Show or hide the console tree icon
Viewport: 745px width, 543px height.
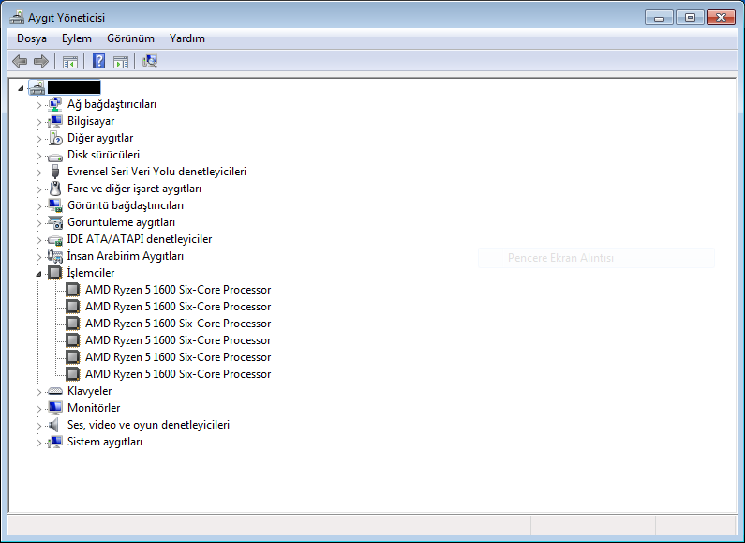70,61
